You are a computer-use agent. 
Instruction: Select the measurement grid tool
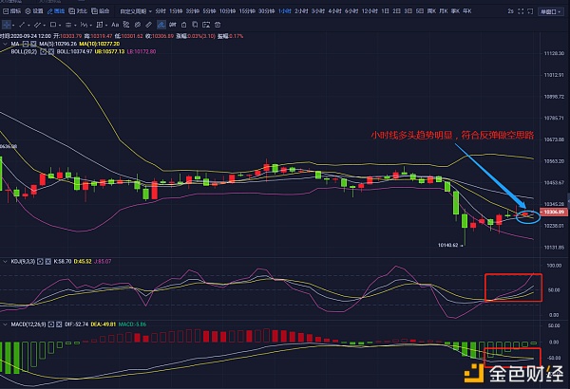tap(99, 25)
